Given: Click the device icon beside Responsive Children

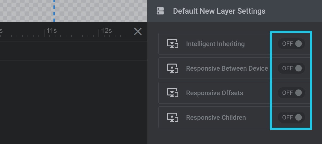Looking at the screenshot, I should [x=172, y=117].
